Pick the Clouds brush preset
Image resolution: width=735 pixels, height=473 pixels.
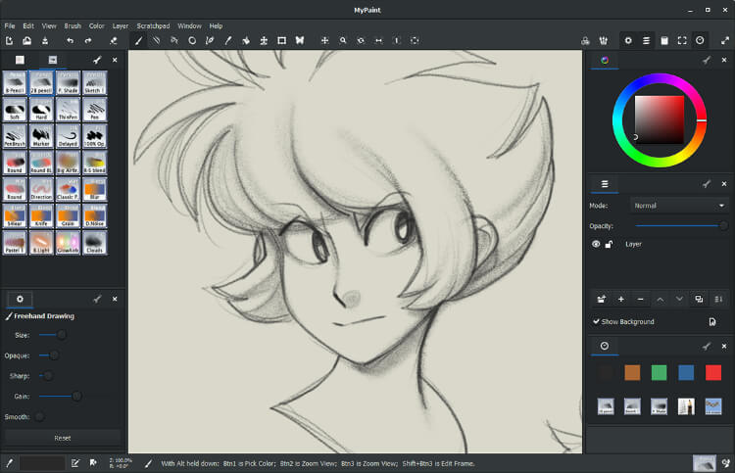[95, 241]
